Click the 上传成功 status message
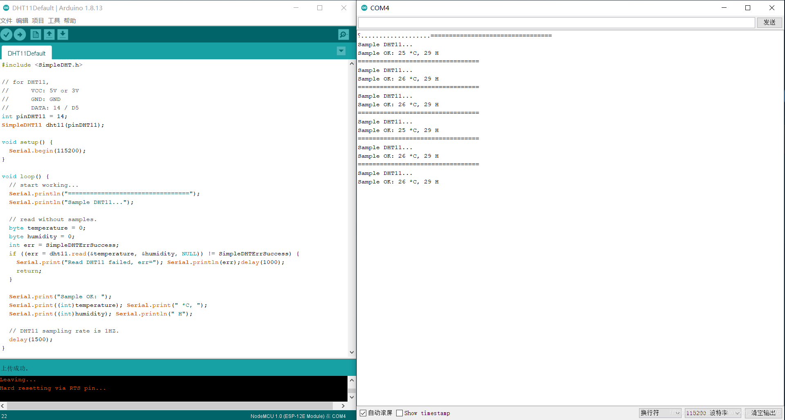 [15, 368]
